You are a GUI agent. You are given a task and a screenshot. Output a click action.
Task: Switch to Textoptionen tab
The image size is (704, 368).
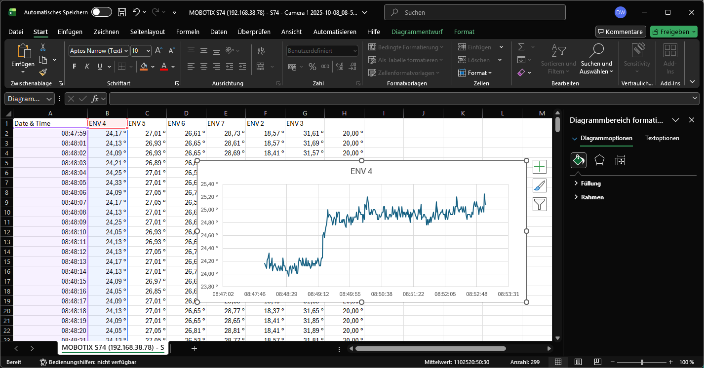[x=662, y=138]
